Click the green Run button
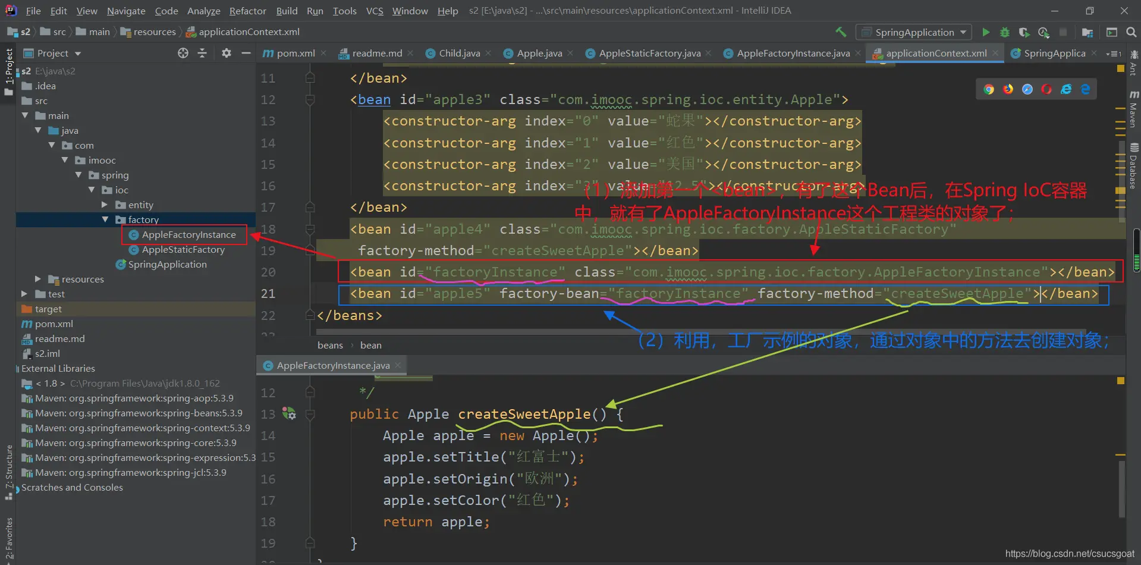The width and height of the screenshot is (1141, 565). [986, 32]
